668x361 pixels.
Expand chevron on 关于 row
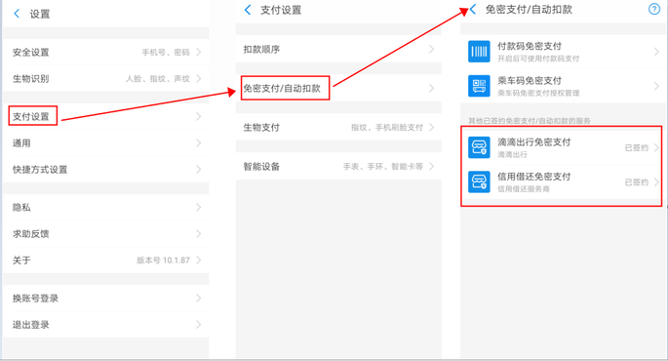pyautogui.click(x=199, y=260)
